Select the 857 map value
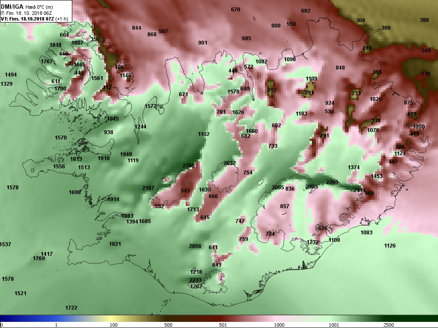Screen dimensions: 438x328 pos(284,206)
